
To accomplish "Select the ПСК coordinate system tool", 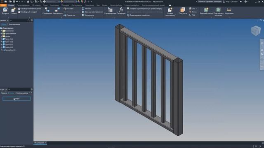I will click(192, 15).
